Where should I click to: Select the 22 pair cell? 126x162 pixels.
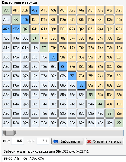pos(119,123)
